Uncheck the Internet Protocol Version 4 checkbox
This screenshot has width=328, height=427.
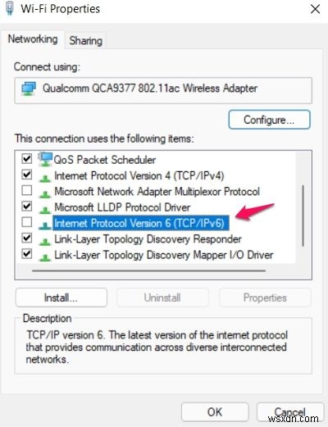click(x=27, y=175)
